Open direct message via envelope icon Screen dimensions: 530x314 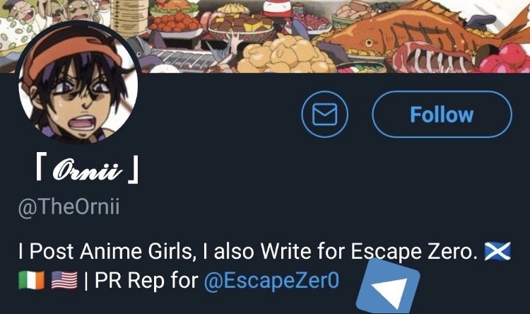point(324,114)
